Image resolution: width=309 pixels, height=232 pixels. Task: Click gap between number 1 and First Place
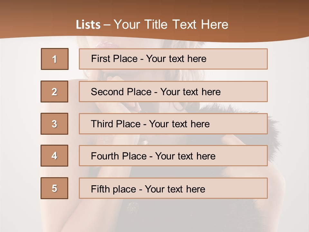tap(74, 59)
